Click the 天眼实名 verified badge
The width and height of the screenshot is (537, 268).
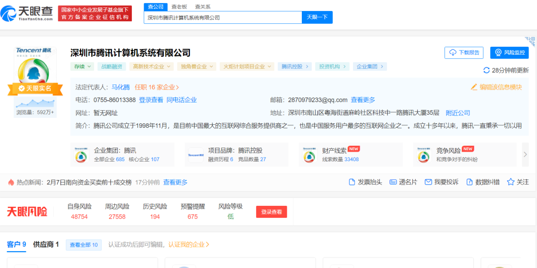35,89
